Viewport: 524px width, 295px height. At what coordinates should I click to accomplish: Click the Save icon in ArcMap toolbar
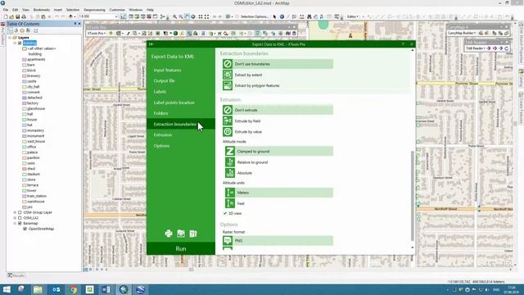[18, 16]
